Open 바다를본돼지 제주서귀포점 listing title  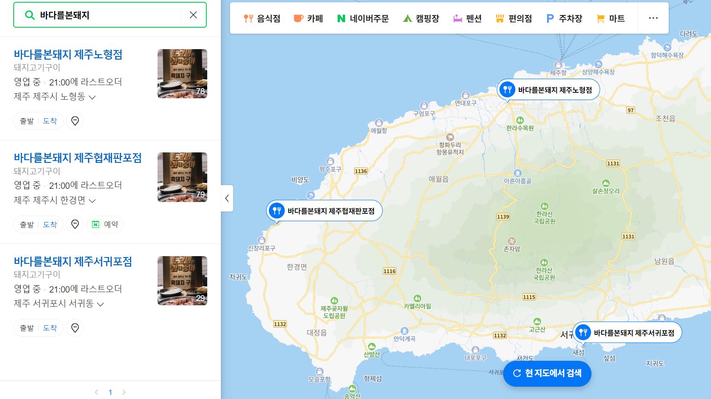73,262
